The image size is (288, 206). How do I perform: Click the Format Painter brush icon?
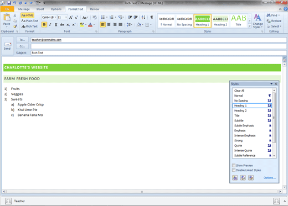[x=15, y=27]
